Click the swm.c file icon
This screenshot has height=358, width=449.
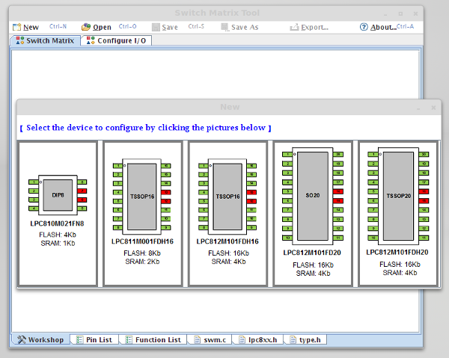tap(197, 340)
